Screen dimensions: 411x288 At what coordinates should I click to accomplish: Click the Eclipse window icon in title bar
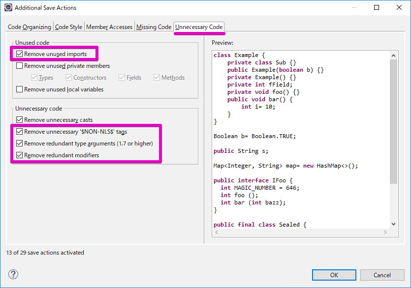(x=8, y=7)
